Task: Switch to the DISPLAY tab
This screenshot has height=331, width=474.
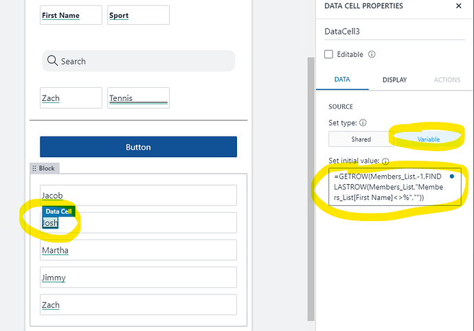Action: coord(394,80)
